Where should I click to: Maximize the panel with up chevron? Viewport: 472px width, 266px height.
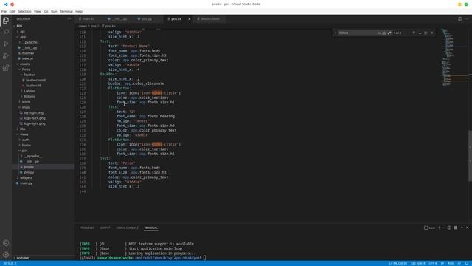pos(462,228)
